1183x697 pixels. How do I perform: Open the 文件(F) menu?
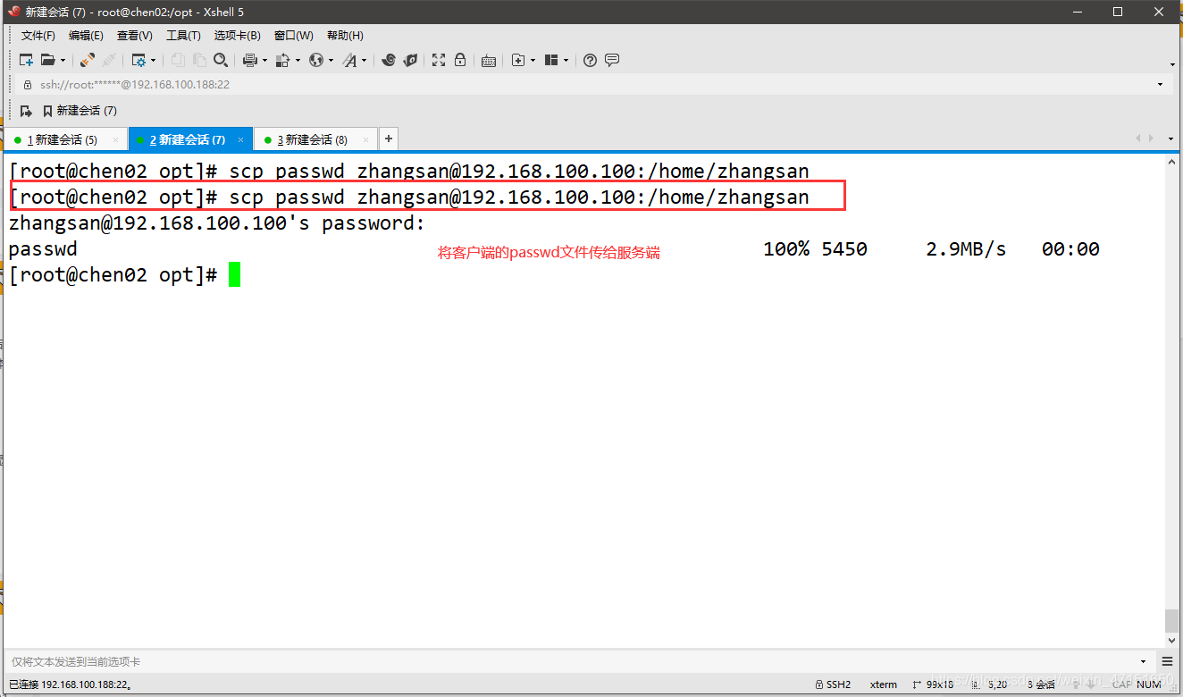point(38,36)
